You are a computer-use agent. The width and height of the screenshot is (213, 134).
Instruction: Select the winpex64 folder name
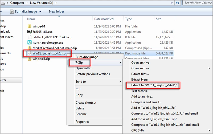click(39, 26)
